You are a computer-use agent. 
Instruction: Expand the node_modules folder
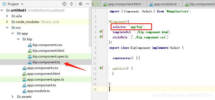[x=7, y=22]
